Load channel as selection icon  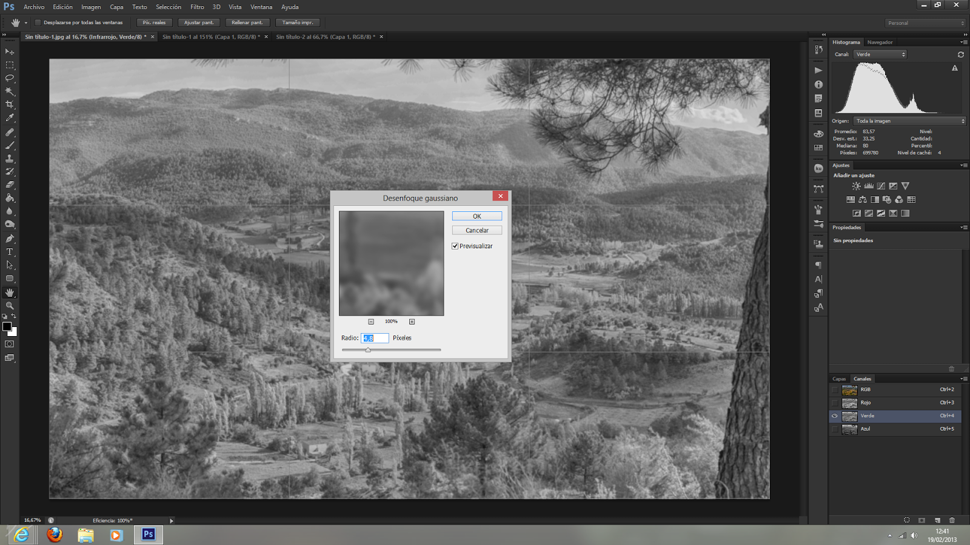(907, 520)
